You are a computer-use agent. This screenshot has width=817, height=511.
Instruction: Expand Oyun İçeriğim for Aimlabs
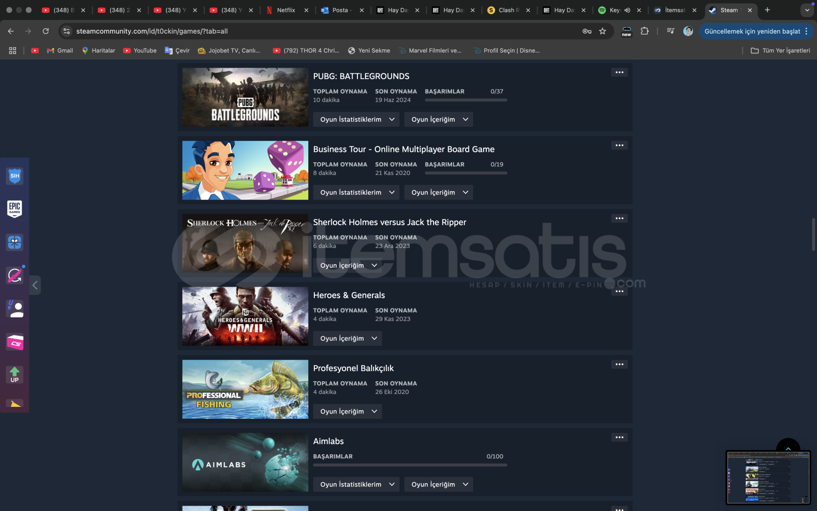coord(439,484)
